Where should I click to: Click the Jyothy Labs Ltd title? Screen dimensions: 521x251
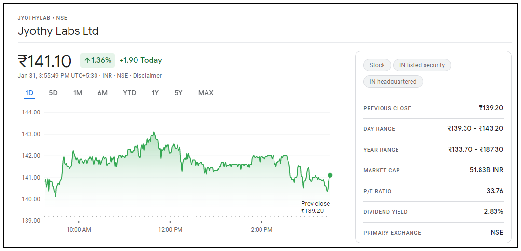click(58, 31)
